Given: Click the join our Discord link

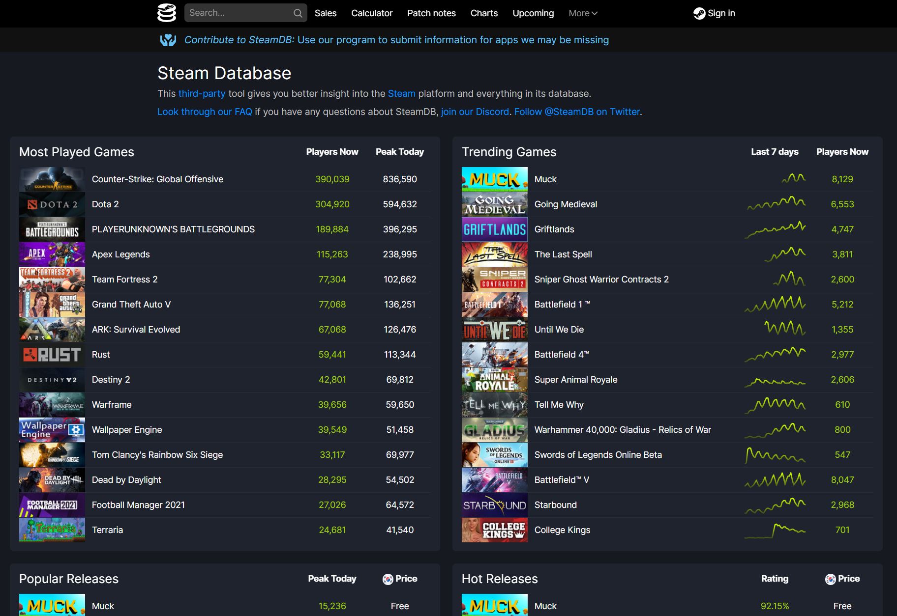Looking at the screenshot, I should (x=475, y=112).
